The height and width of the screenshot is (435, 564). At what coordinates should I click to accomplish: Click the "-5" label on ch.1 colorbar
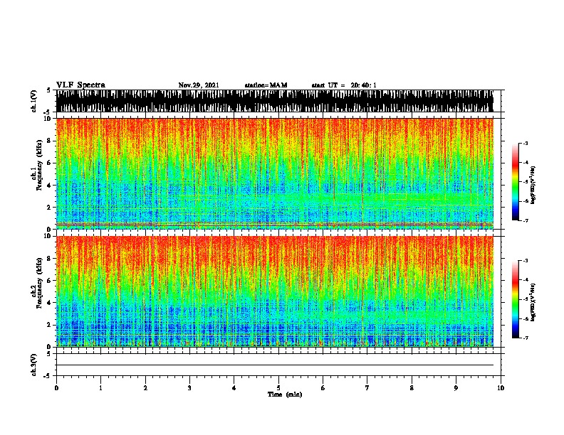(525, 182)
